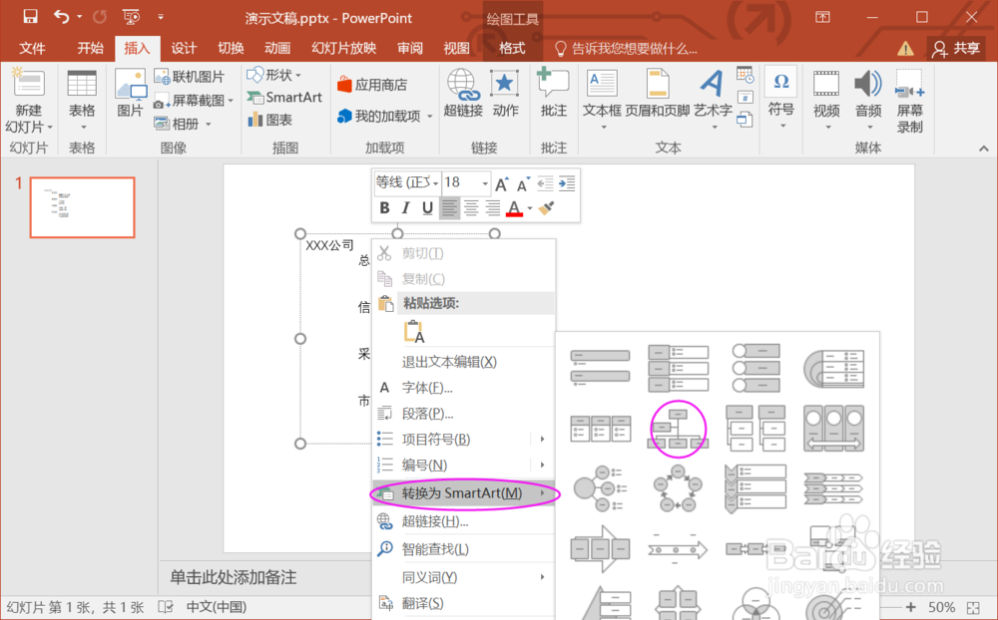
Task: Toggle underline in mini toolbar
Action: [x=427, y=208]
